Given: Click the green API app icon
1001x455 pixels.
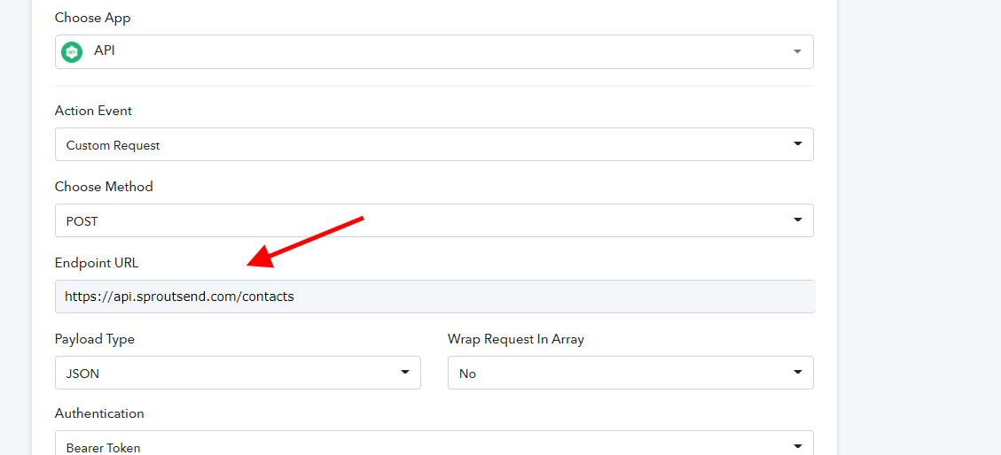Looking at the screenshot, I should coord(72,51).
